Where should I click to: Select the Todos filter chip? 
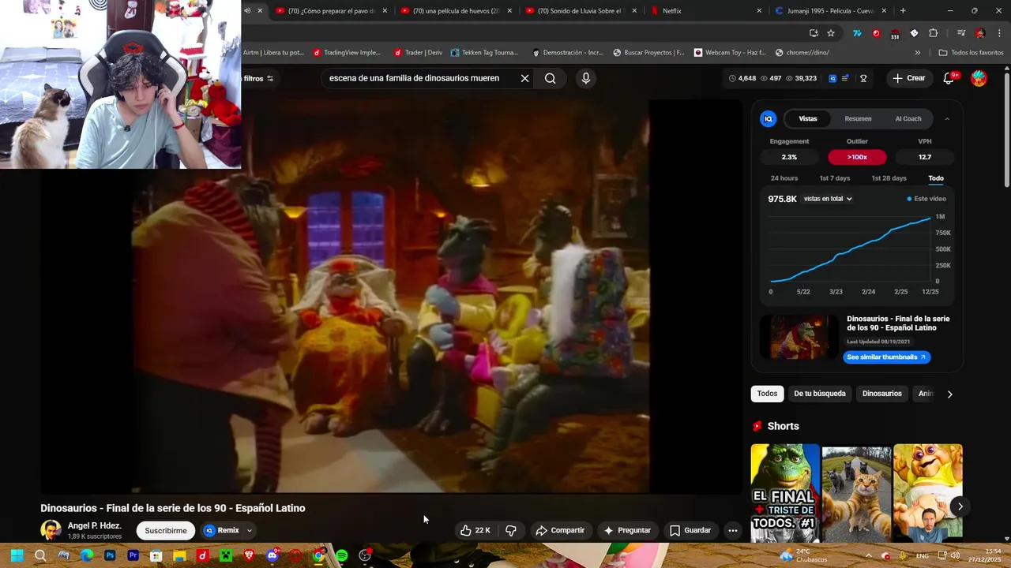point(767,394)
